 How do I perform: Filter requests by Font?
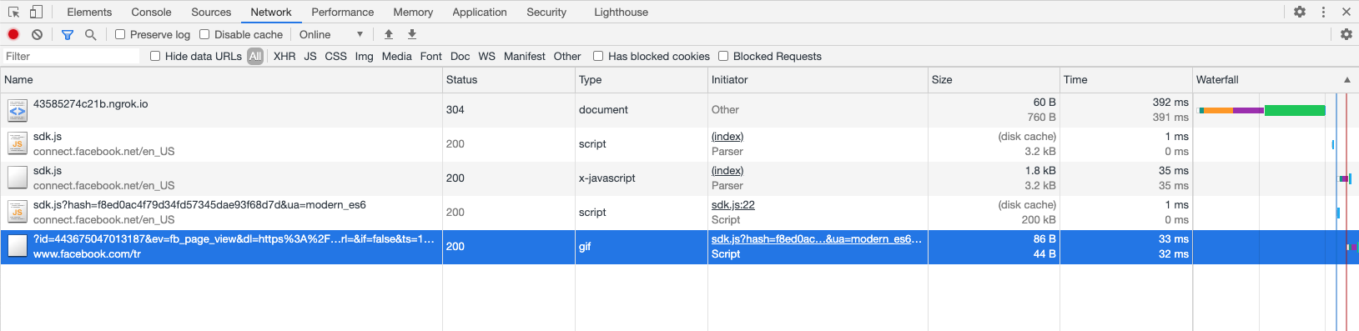[430, 56]
